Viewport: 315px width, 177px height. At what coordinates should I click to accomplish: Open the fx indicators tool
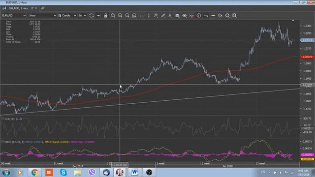pos(156,15)
